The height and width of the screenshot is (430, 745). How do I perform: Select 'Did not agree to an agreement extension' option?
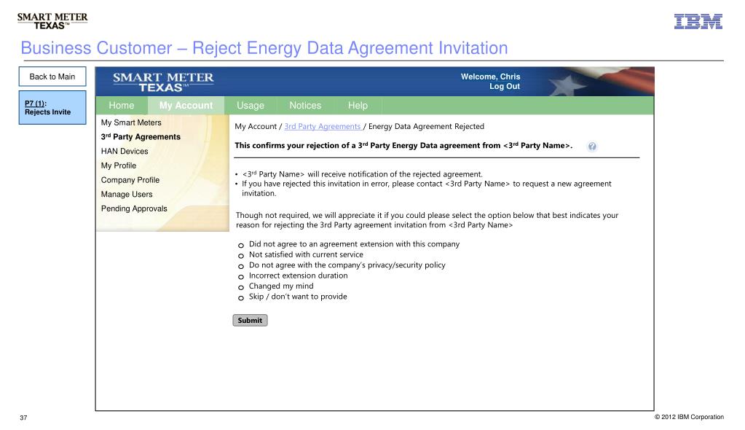point(241,246)
